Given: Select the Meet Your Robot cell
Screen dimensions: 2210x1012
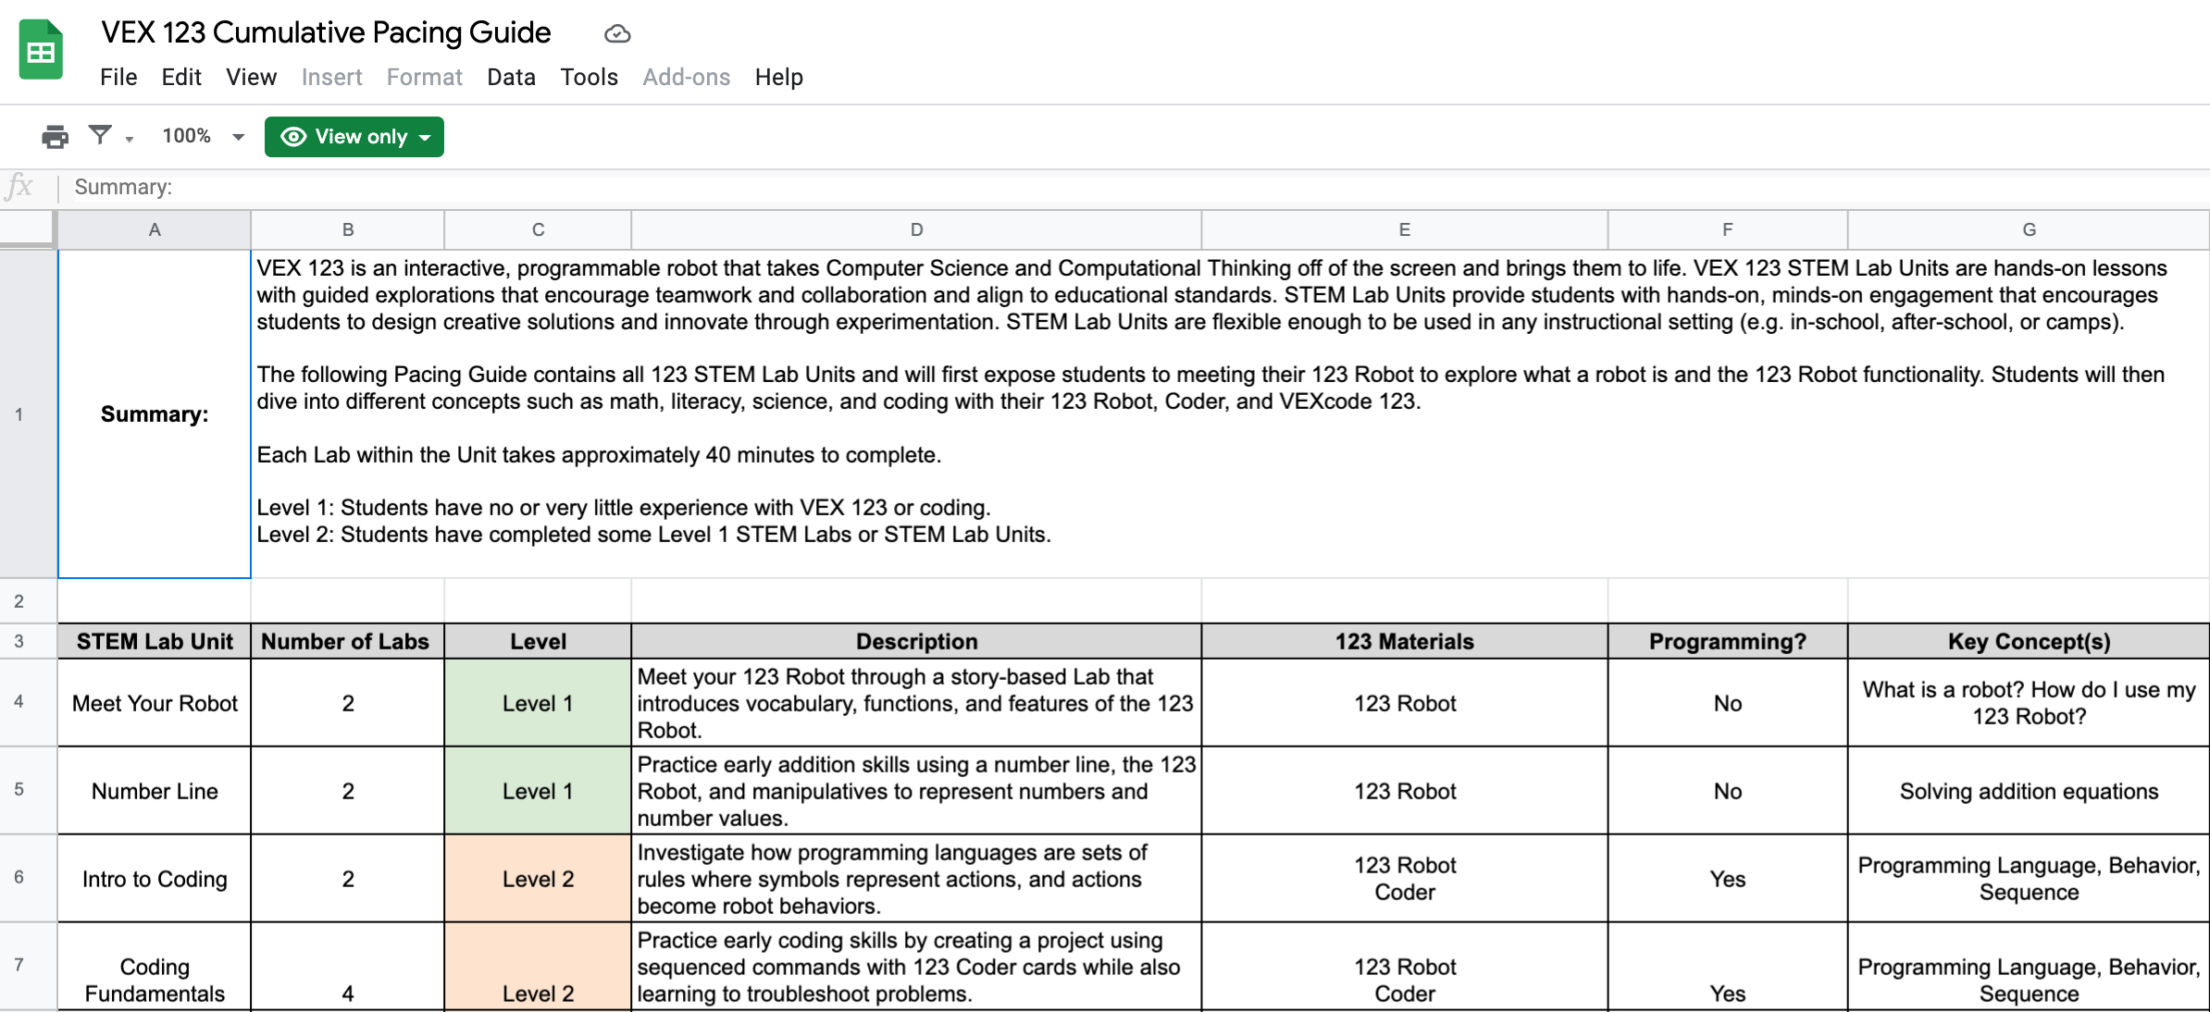Looking at the screenshot, I should [154, 703].
